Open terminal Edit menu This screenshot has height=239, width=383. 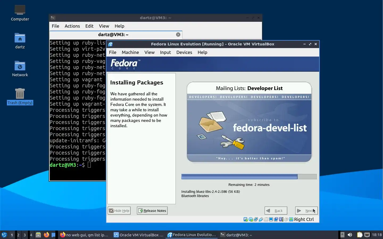tap(89, 26)
